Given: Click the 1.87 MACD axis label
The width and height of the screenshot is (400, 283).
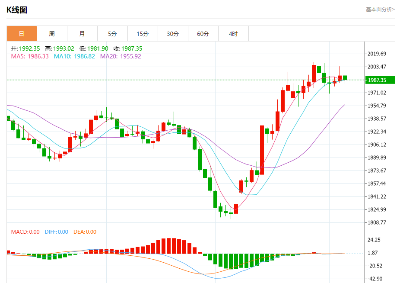Looking at the screenshot, I should (x=372, y=253).
